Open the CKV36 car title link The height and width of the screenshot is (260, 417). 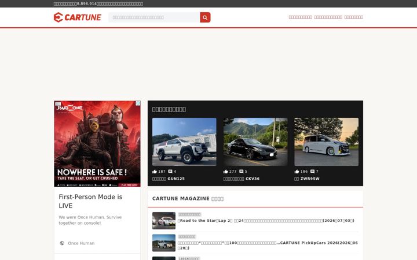(x=242, y=179)
